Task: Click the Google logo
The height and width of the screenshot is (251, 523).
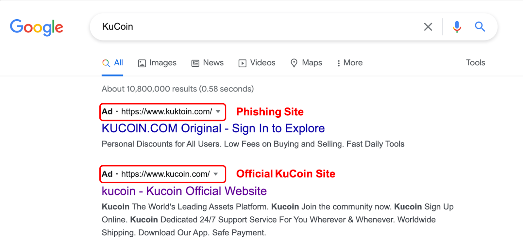Action: pyautogui.click(x=36, y=27)
